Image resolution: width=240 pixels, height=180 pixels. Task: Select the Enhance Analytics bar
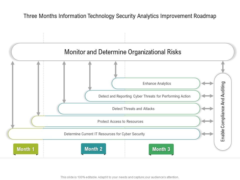(156, 83)
